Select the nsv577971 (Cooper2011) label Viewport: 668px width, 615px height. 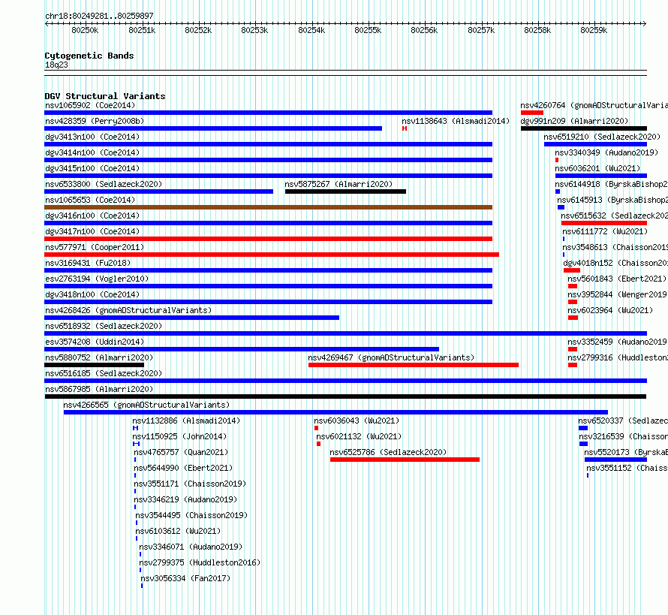click(95, 247)
